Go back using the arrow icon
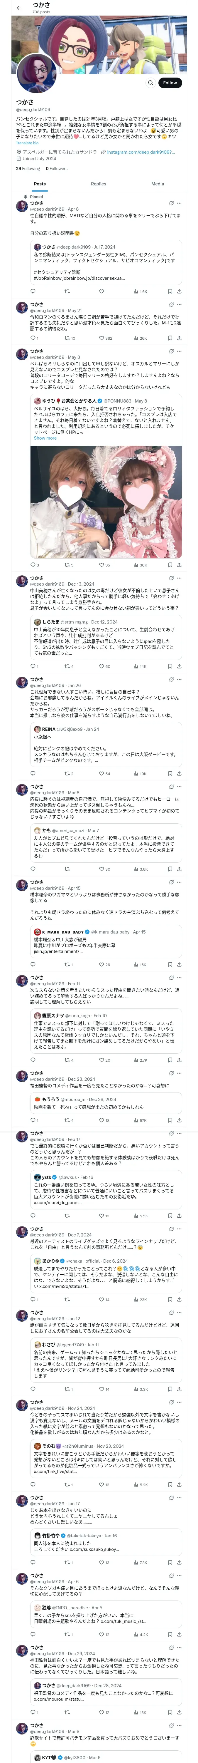This screenshot has height=1763, width=198. (x=18, y=8)
